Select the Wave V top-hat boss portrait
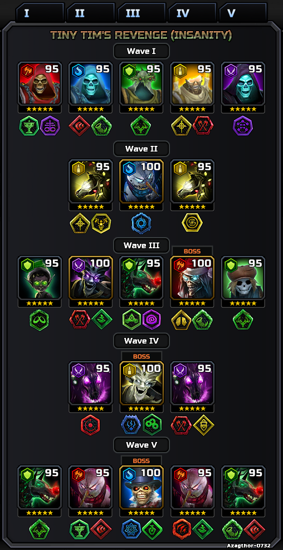 tap(141, 488)
